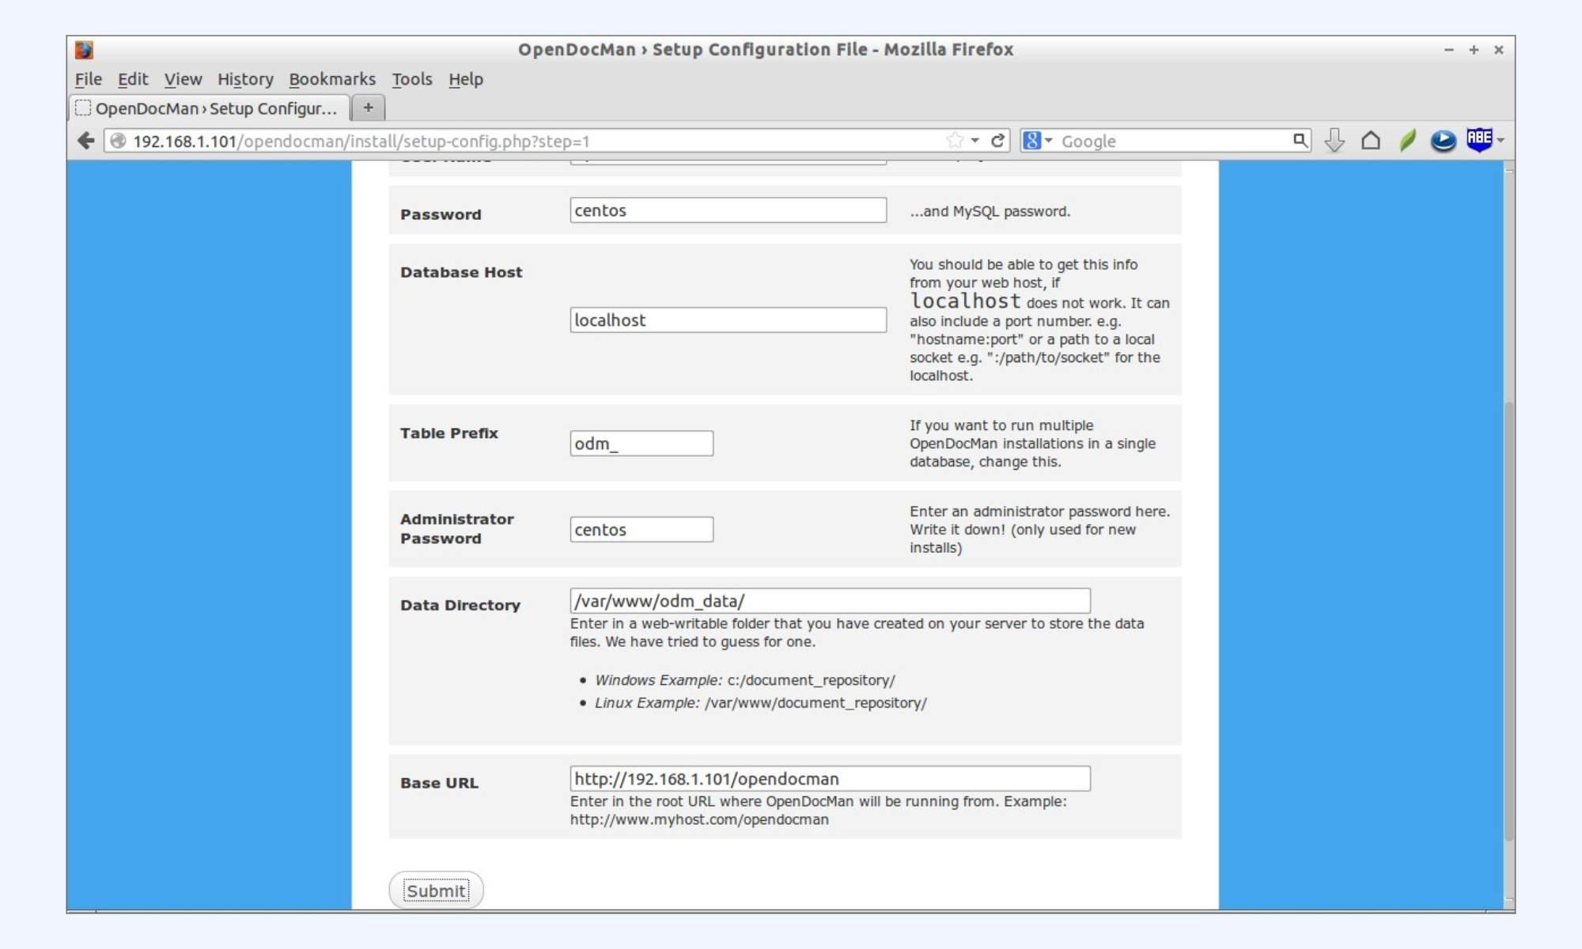Select the OpenDocMan Setup Configur tab
The width and height of the screenshot is (1582, 949).
(210, 108)
